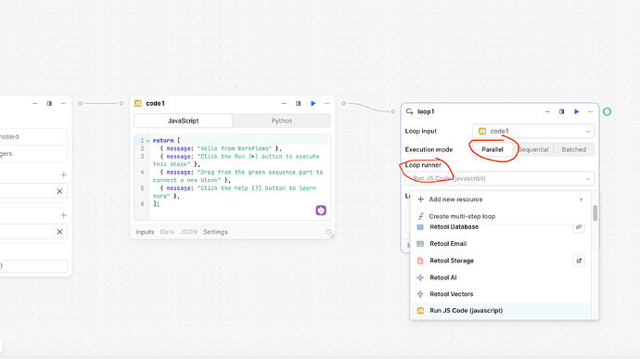The width and height of the screenshot is (640, 359).
Task: Select Parallel execution mode
Action: pos(493,149)
